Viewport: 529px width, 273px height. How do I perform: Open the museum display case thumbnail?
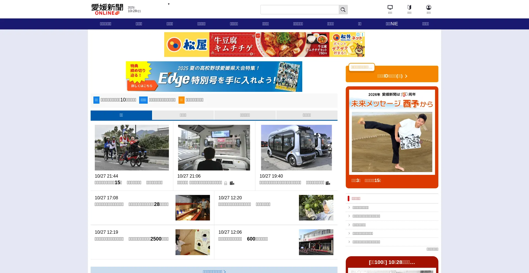[x=193, y=208]
